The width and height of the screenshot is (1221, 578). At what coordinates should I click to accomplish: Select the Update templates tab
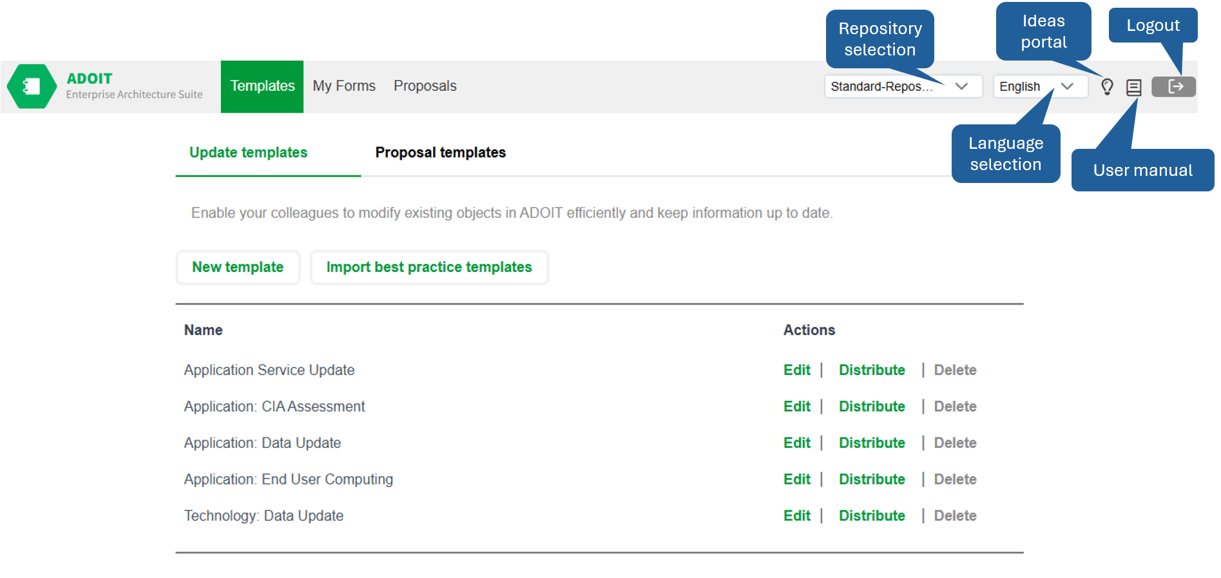[248, 153]
